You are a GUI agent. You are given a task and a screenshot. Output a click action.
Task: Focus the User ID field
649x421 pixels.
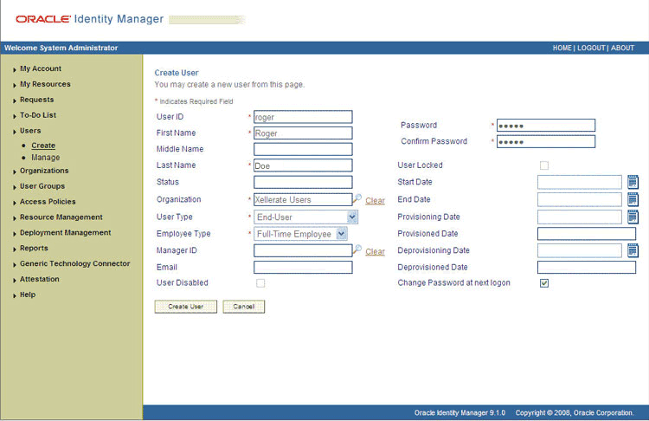coord(303,117)
